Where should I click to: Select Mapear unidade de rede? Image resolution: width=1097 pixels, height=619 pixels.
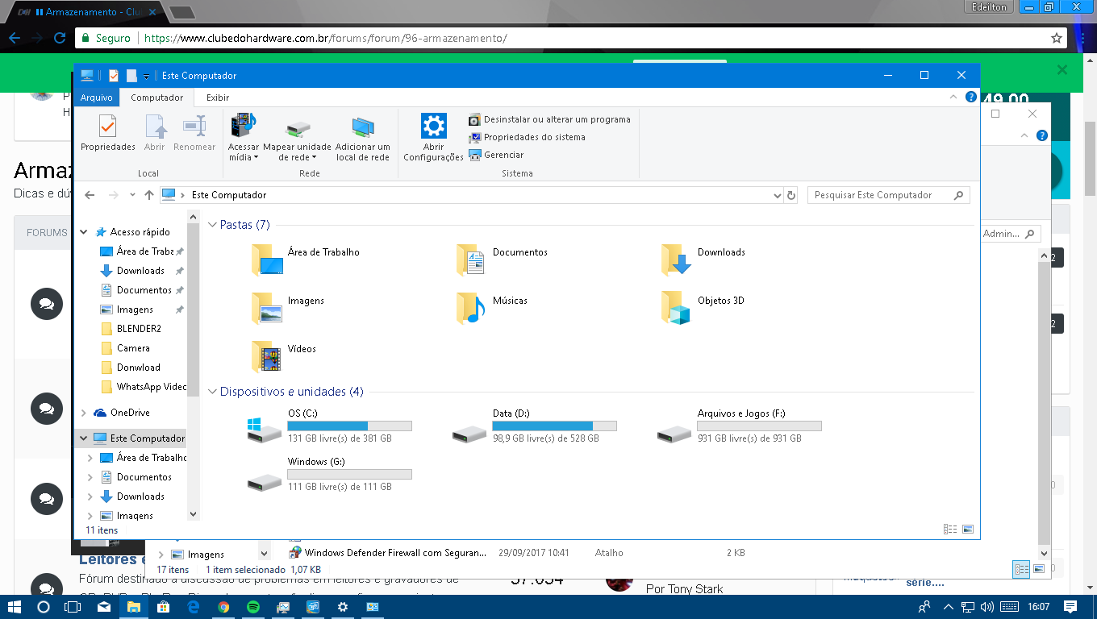pos(298,137)
